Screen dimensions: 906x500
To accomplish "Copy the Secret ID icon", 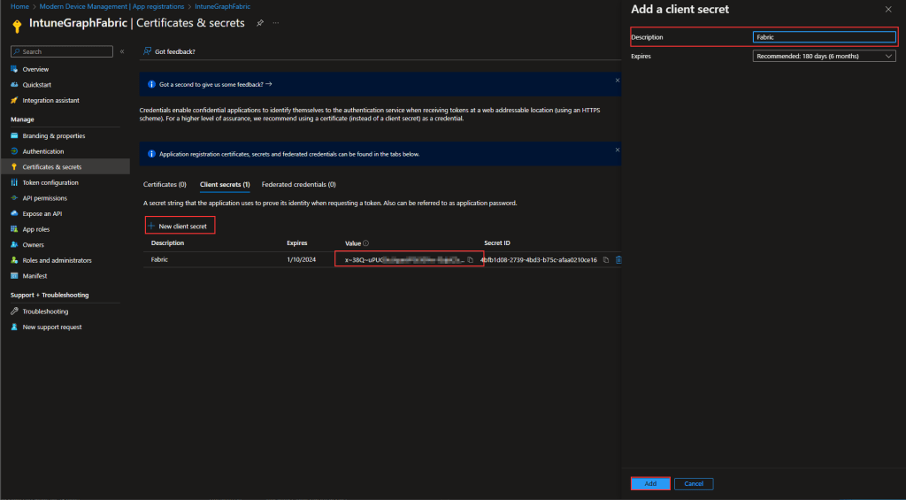I will tap(606, 259).
